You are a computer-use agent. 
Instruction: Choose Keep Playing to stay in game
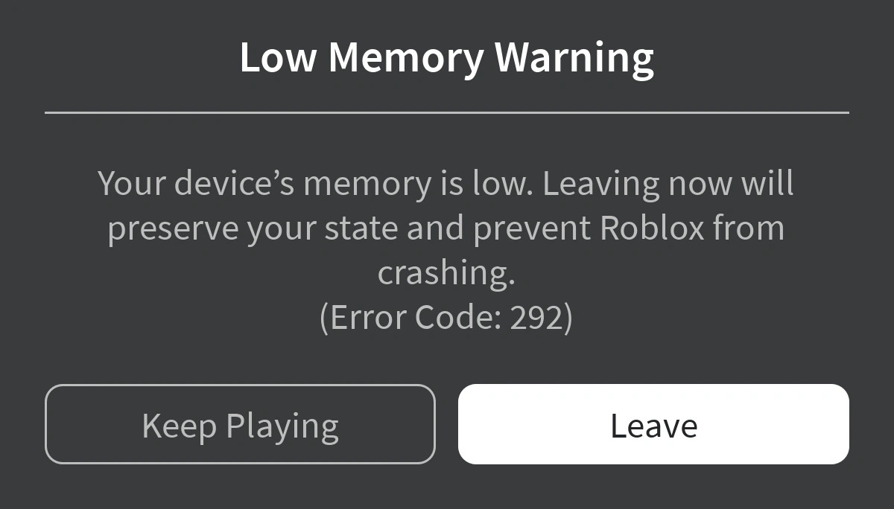point(240,424)
